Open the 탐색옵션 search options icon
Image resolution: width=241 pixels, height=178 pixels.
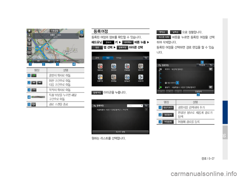click(x=127, y=78)
